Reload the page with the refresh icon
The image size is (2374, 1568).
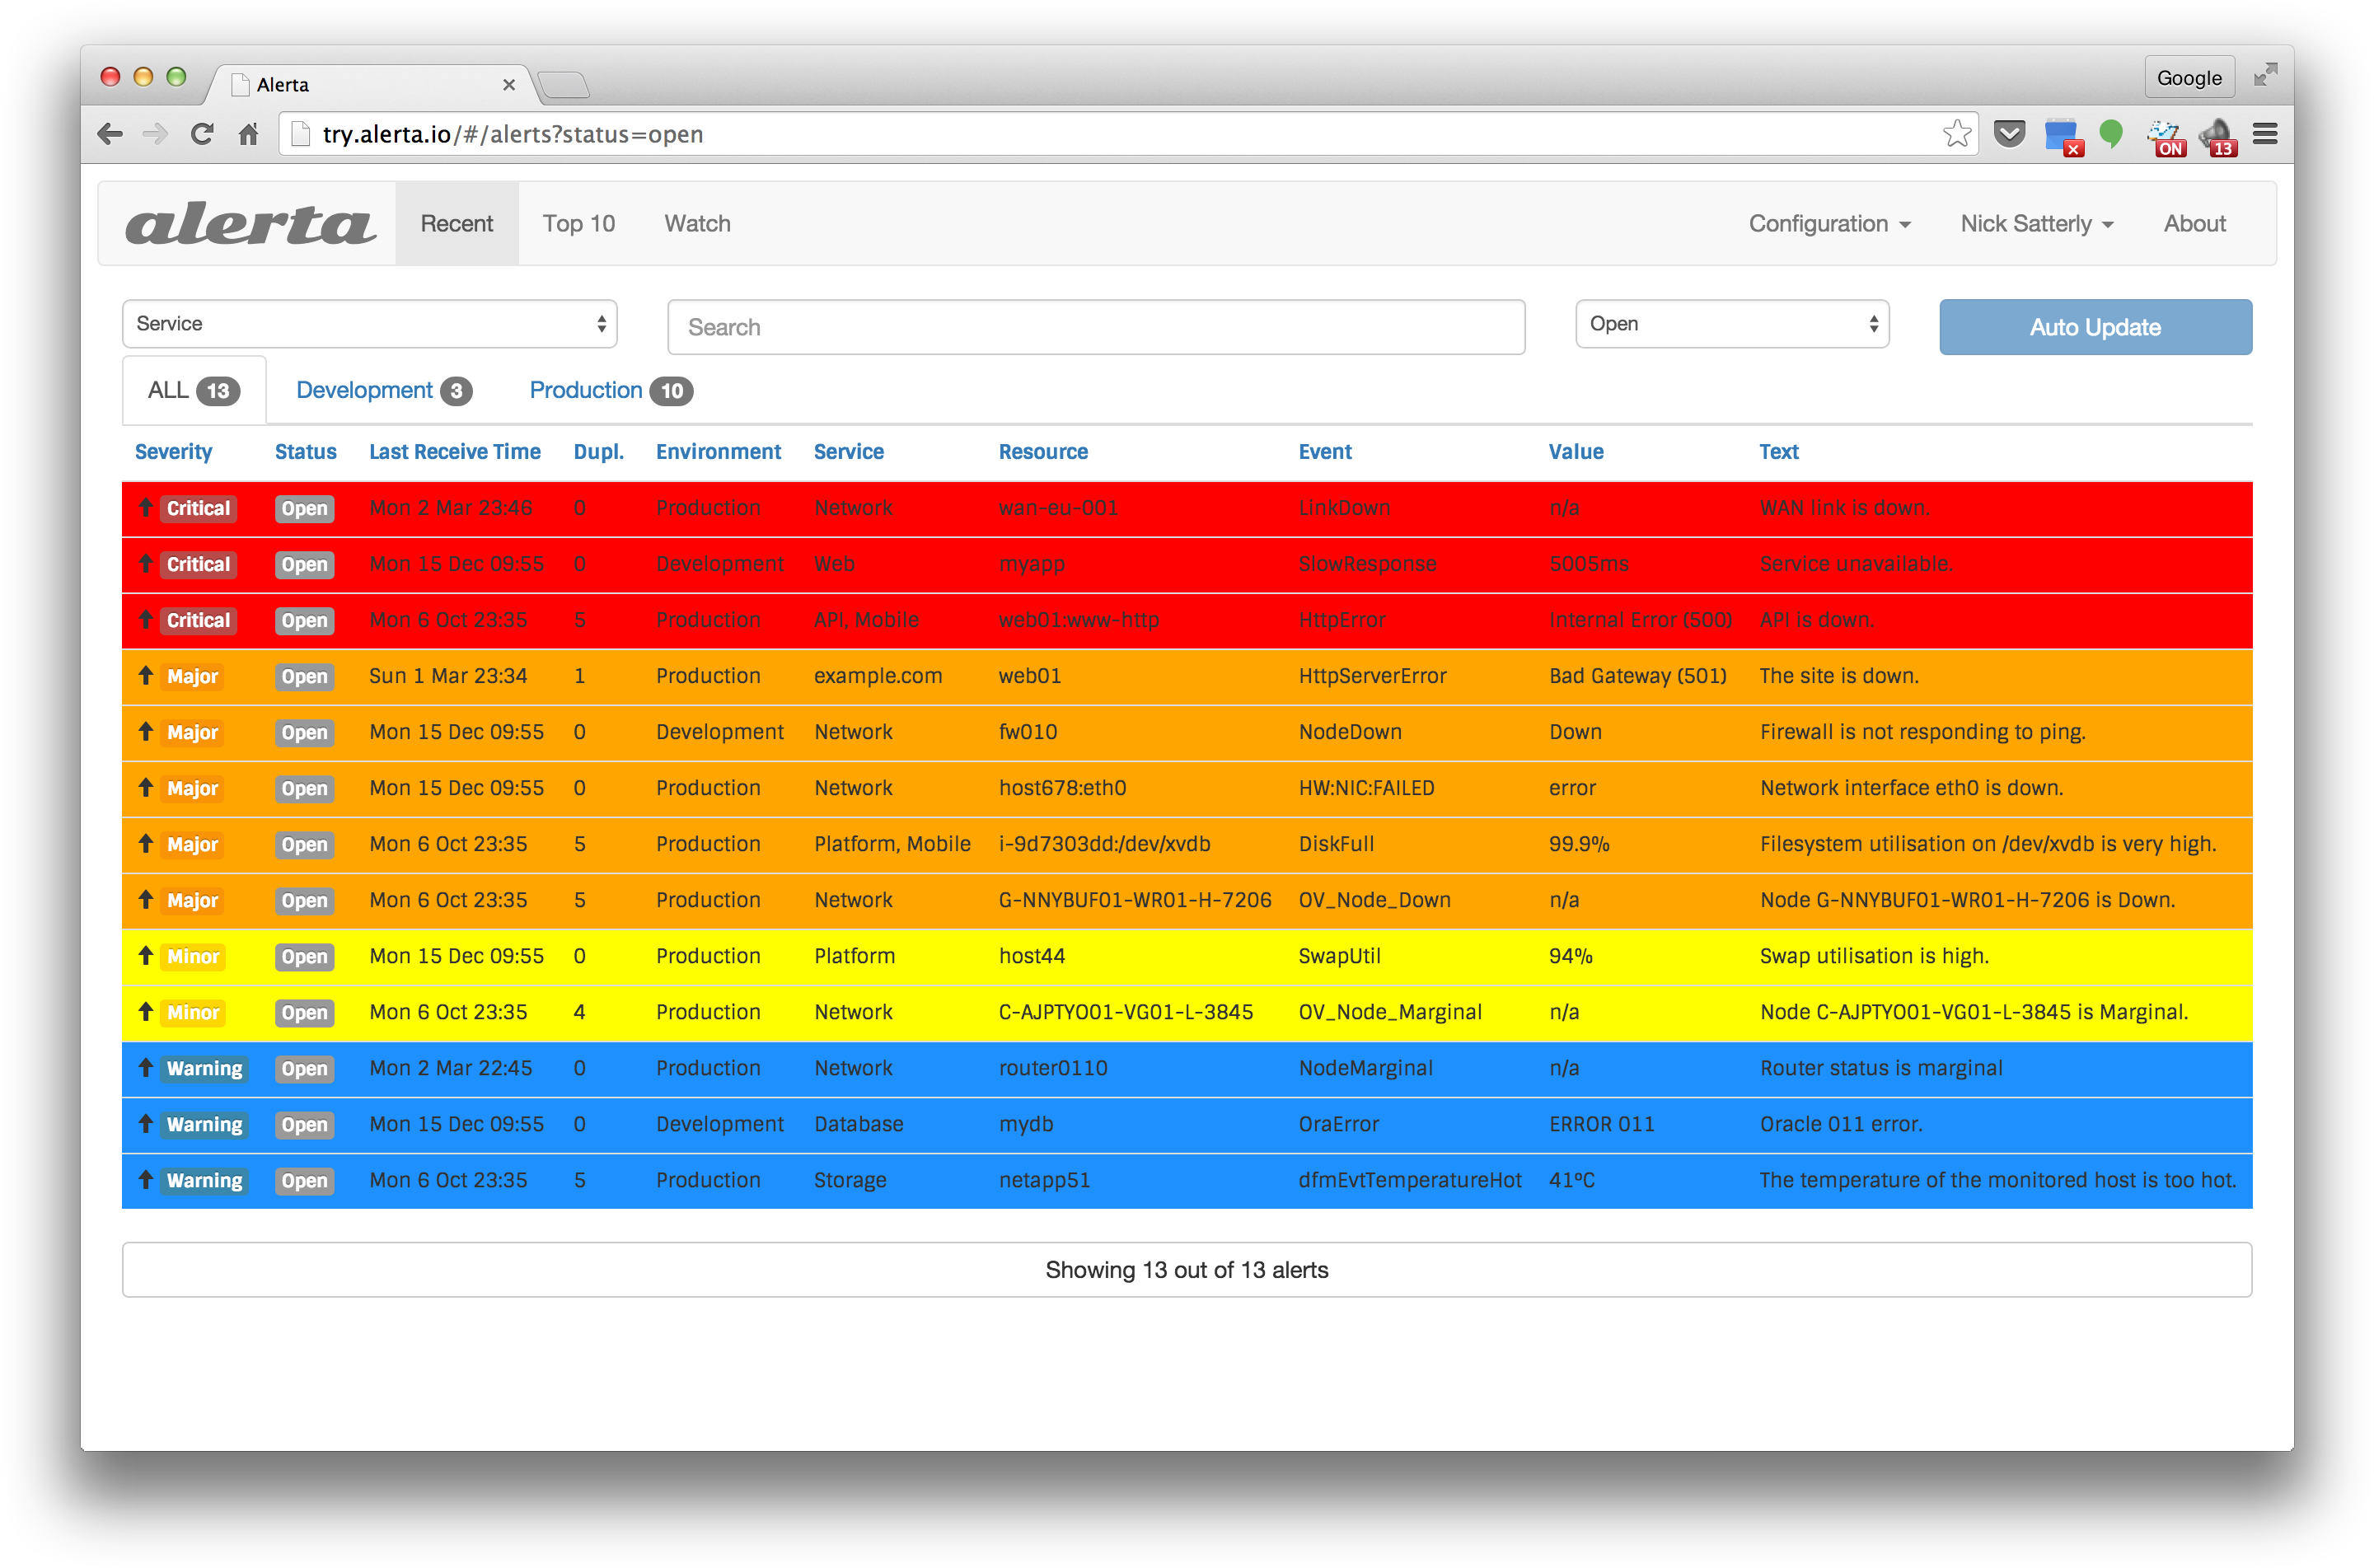point(203,133)
